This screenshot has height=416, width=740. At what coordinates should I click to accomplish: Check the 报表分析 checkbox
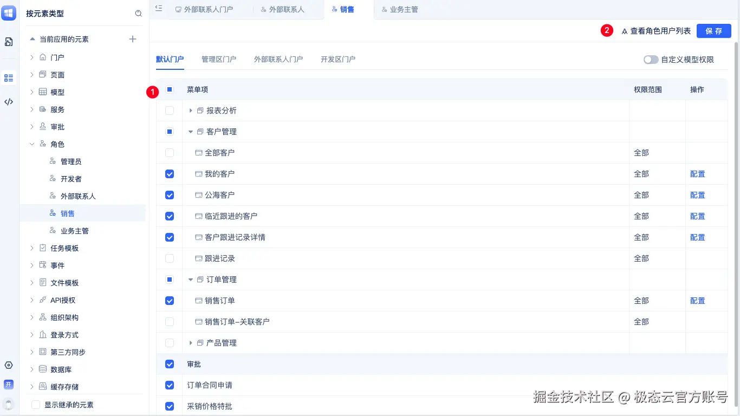170,110
